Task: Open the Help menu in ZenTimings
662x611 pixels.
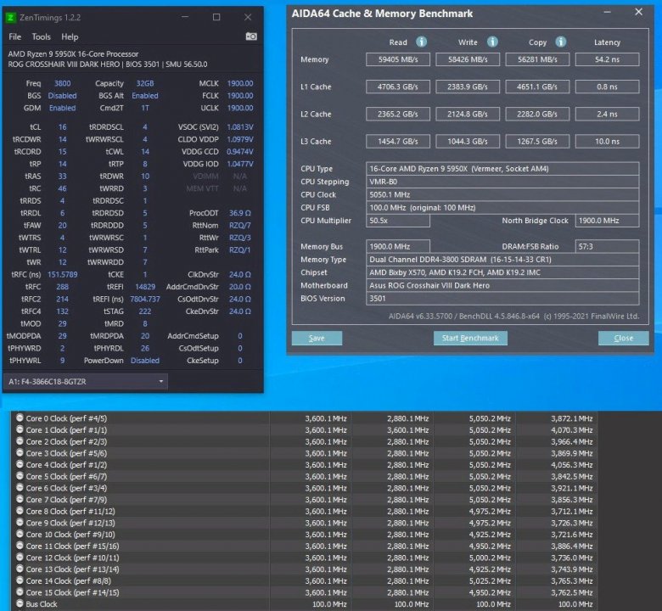Action: click(70, 36)
